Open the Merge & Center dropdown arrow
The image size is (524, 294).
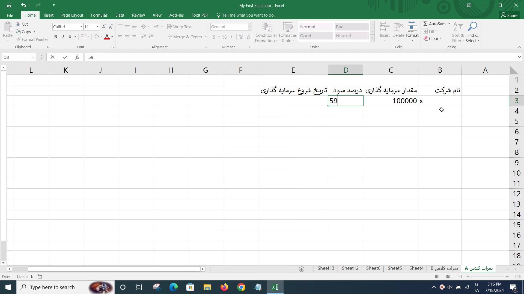[206, 37]
